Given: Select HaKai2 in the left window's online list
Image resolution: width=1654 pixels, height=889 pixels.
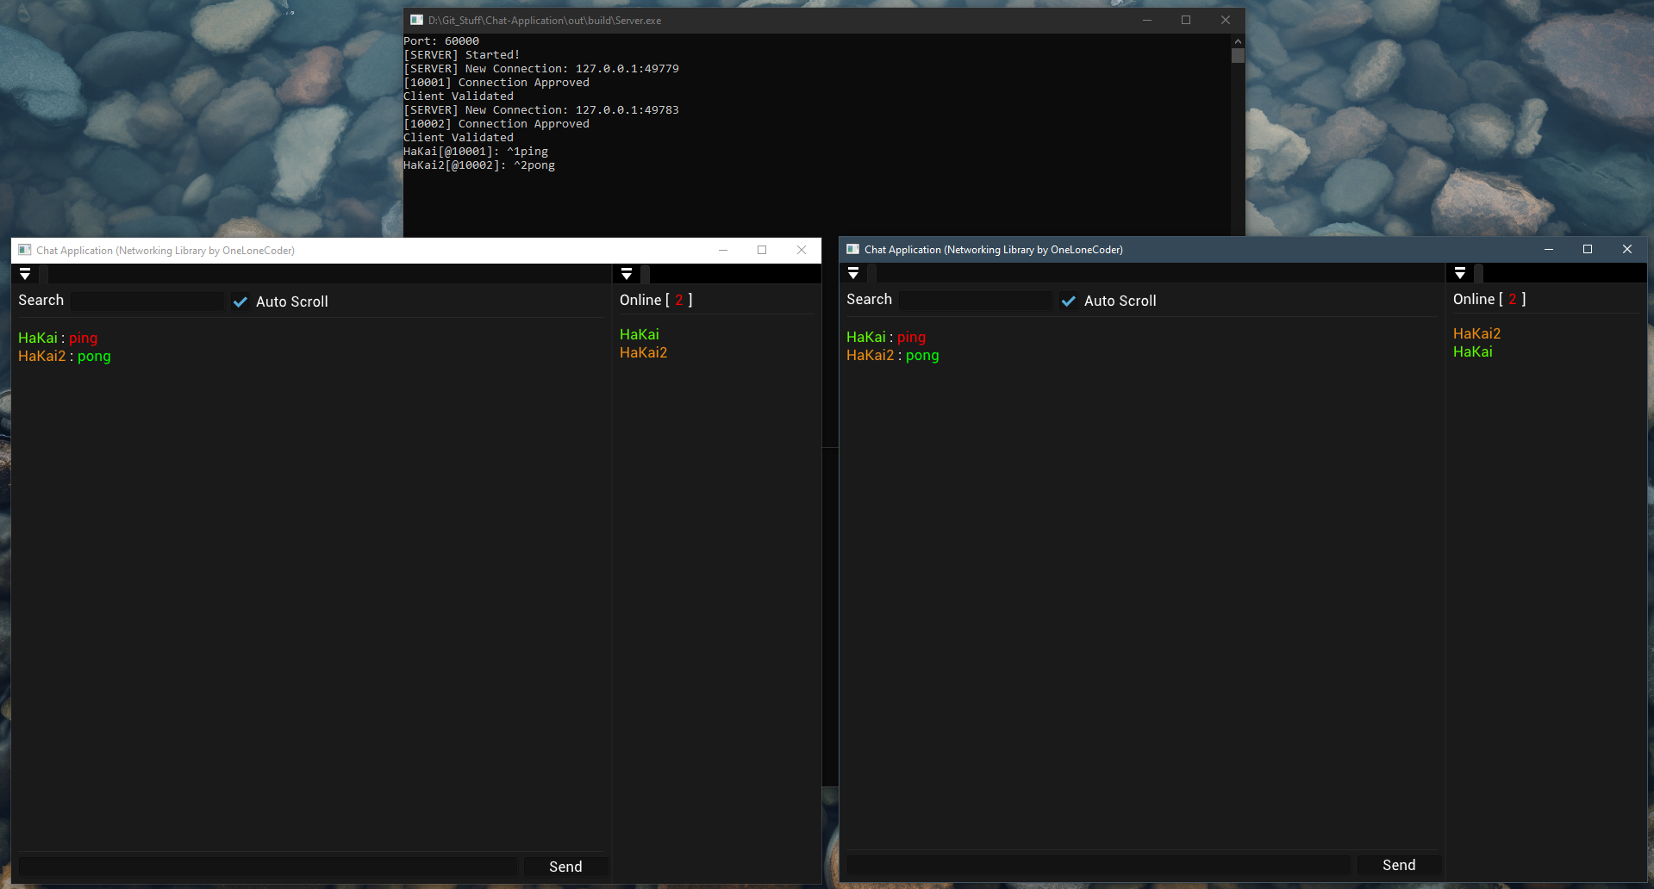Looking at the screenshot, I should tap(644, 352).
